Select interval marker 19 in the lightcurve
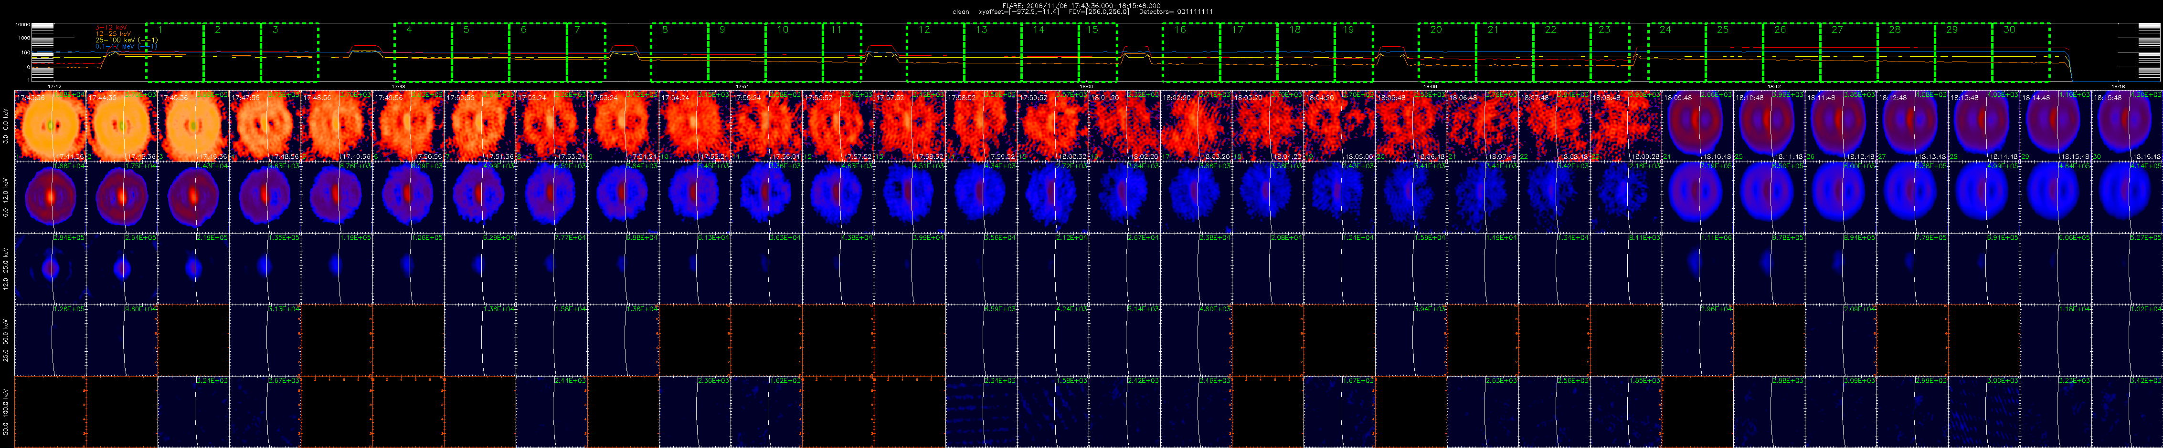Viewport: 2163px width, 448px height. click(1348, 29)
